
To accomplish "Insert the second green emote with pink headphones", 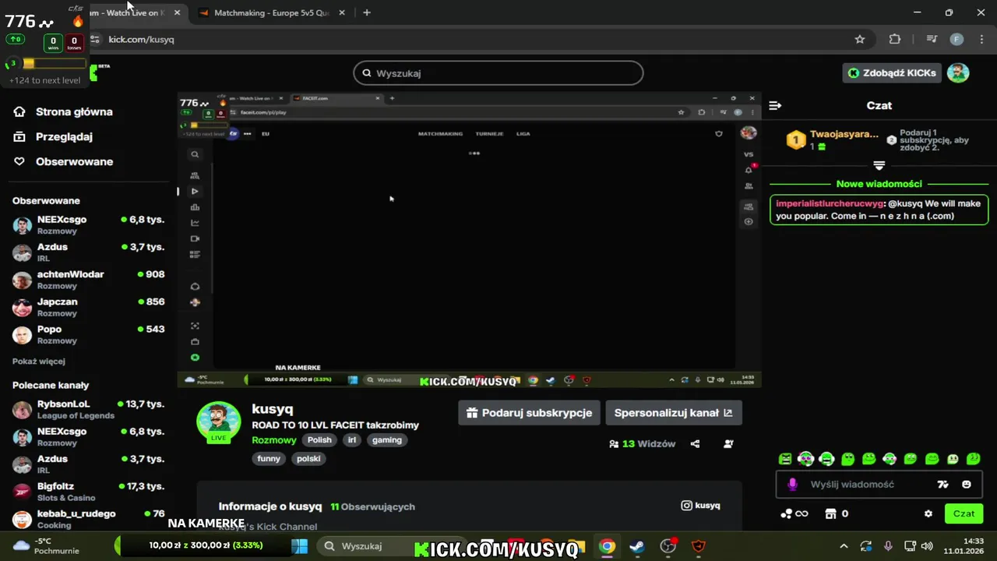I will coord(806,459).
